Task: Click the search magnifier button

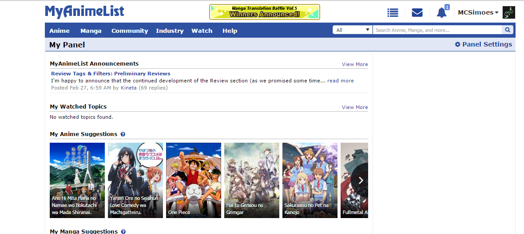Action: pos(507,30)
